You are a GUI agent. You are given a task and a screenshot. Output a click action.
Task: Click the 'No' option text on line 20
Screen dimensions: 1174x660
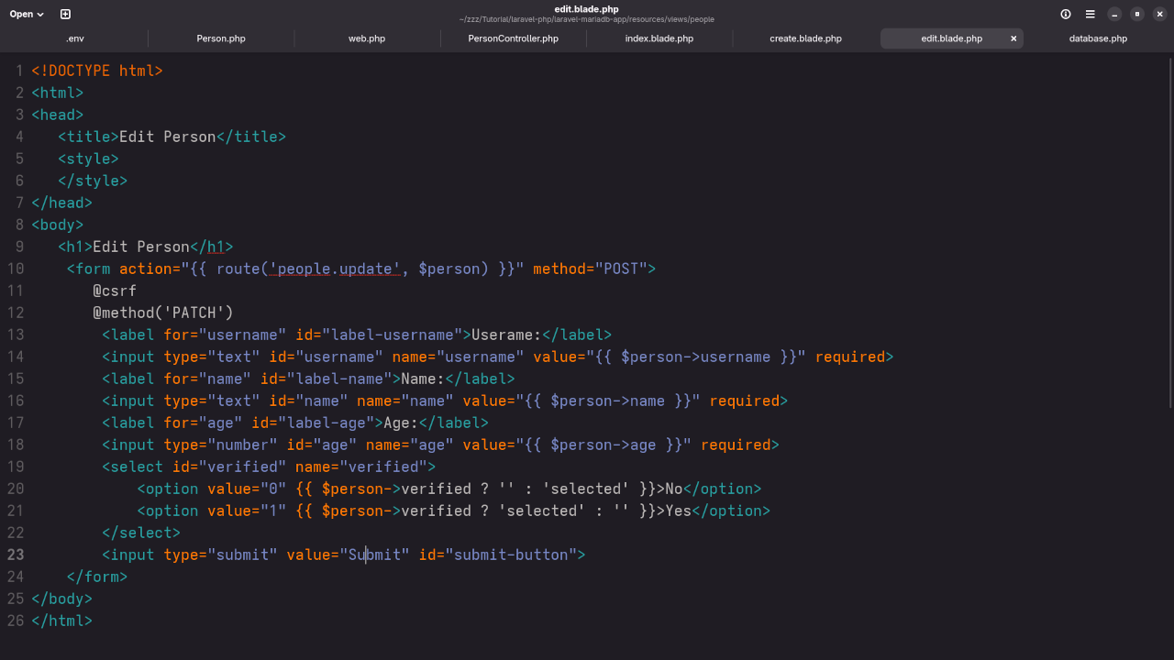point(674,489)
